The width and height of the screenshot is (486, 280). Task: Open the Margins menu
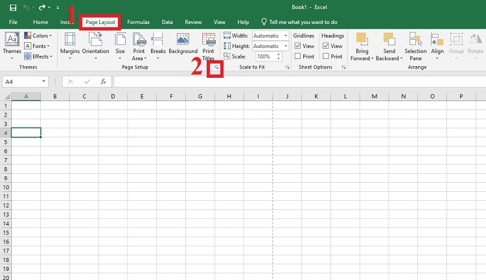click(x=70, y=46)
